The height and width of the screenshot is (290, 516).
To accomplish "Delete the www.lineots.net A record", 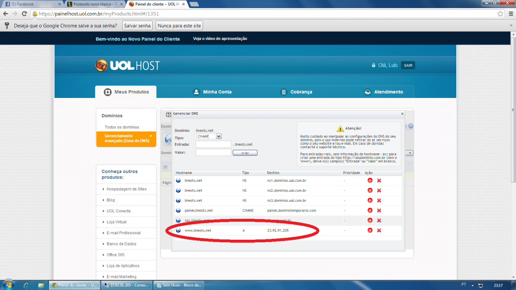I will click(x=379, y=231).
